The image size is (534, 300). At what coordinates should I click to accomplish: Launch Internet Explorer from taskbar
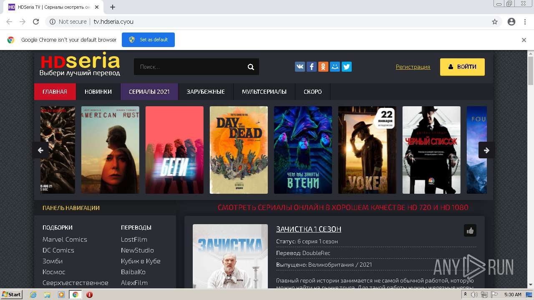[33, 295]
